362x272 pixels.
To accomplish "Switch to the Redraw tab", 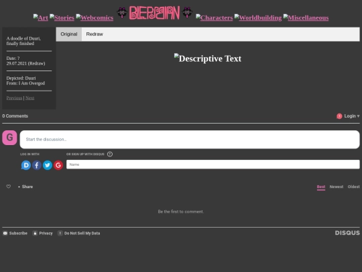I will 95,34.
